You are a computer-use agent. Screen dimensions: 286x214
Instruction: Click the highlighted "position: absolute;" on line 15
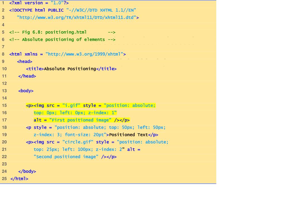(x=130, y=106)
